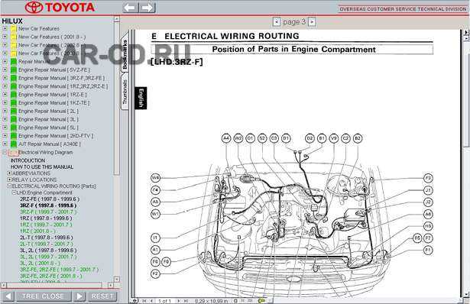This screenshot has height=304, width=470.
Task: Click the forward arrow in top toolbar
Action: click(x=147, y=8)
